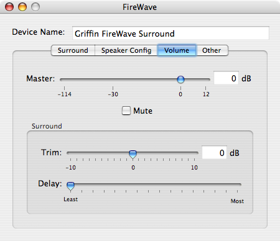Minimize FireWave with the yellow button
280x241 pixels.
pos(22,7)
